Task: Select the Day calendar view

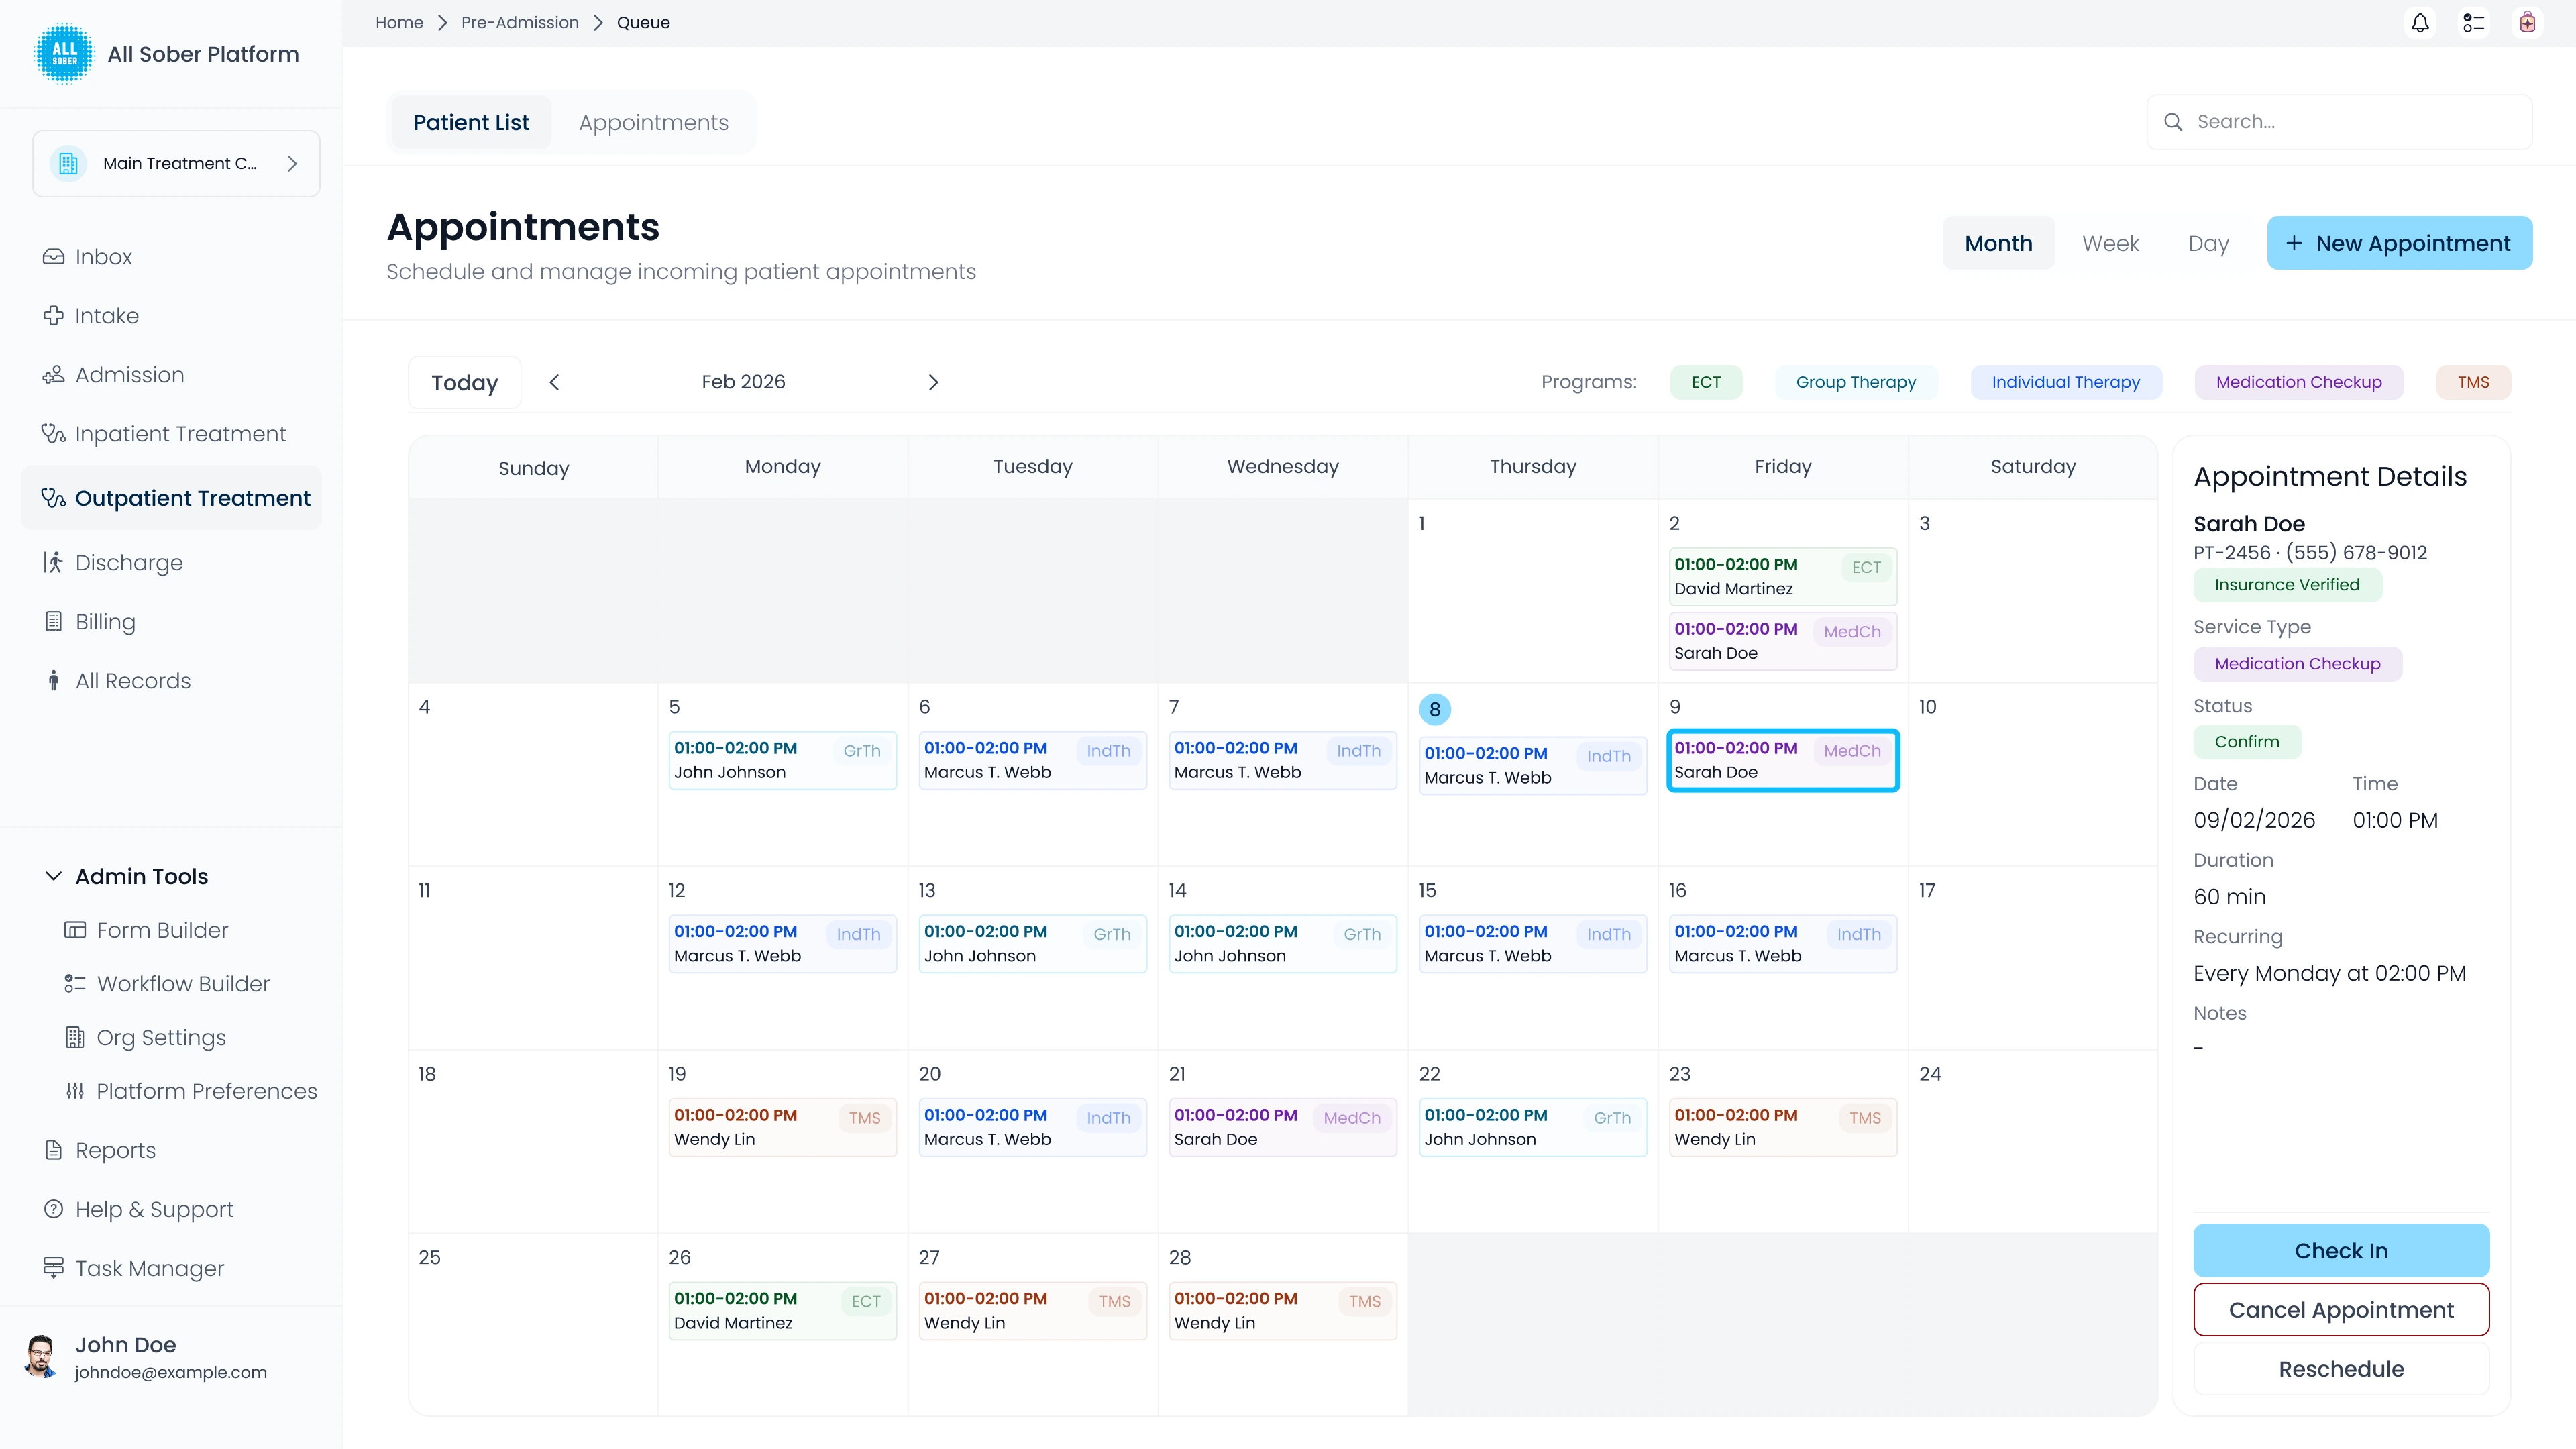Action: pos(2208,243)
